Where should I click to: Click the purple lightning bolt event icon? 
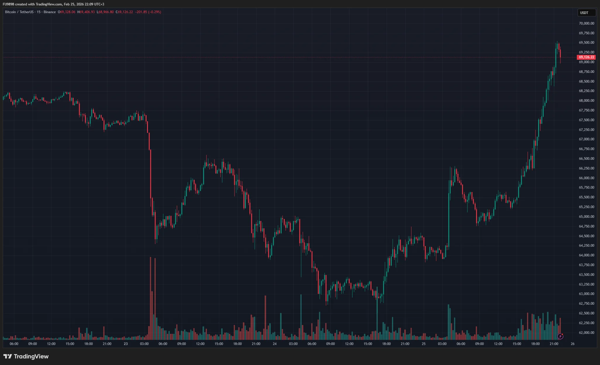560,336
